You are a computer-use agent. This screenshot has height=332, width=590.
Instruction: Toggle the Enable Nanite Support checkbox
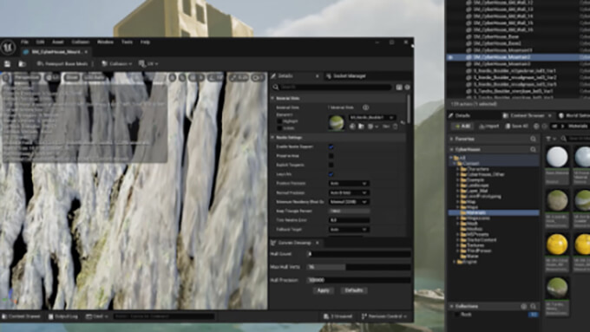331,146
